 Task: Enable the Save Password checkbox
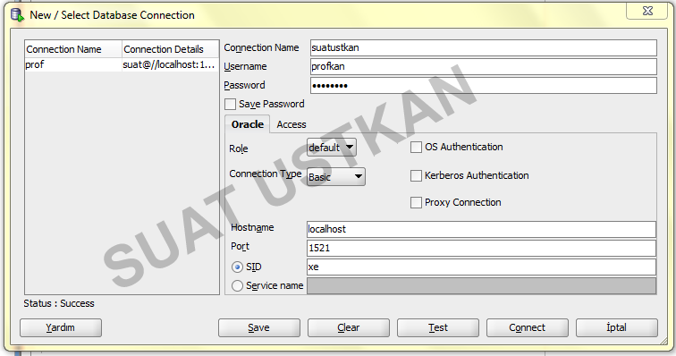tap(230, 104)
